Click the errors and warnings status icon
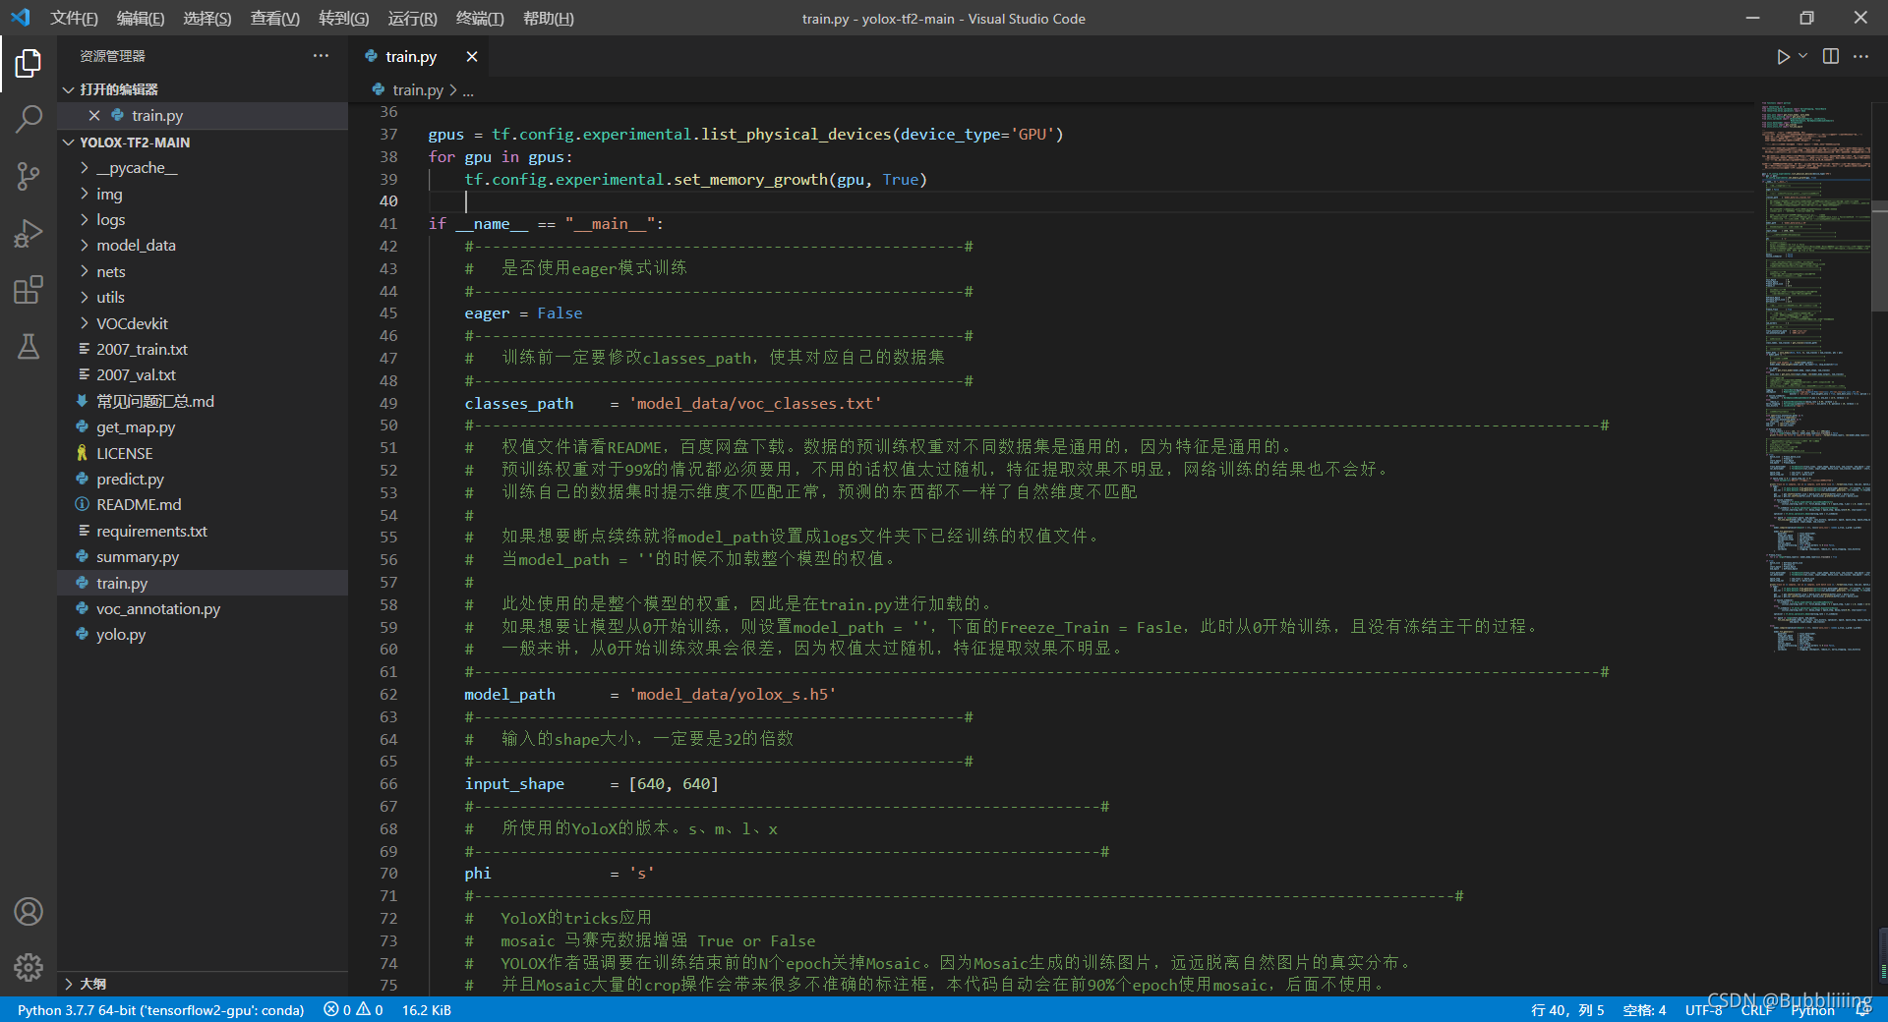This screenshot has height=1022, width=1888. (x=353, y=1010)
